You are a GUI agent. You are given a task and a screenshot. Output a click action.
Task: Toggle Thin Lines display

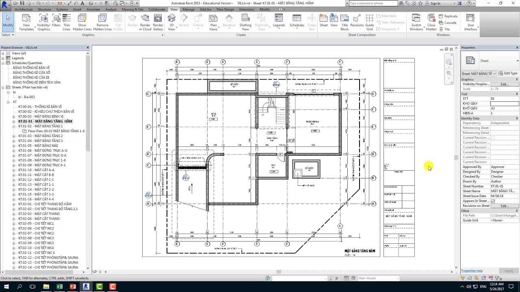click(x=66, y=22)
